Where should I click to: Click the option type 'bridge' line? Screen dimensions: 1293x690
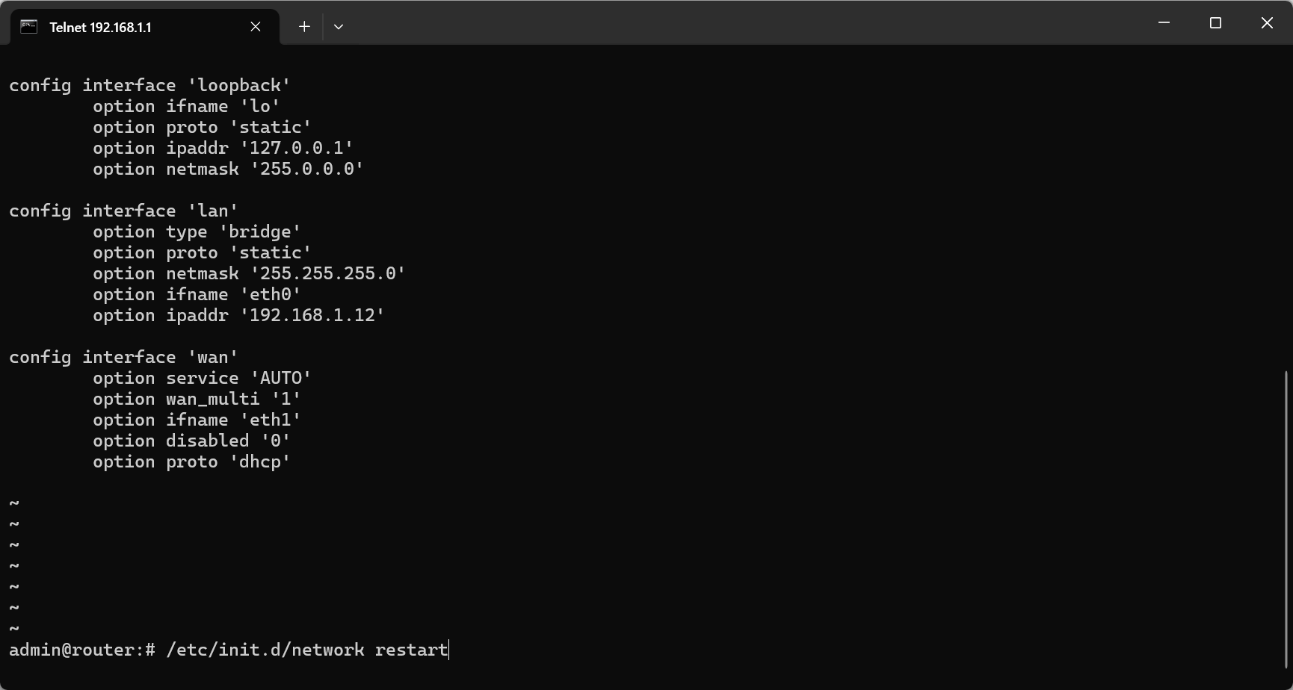coord(197,232)
